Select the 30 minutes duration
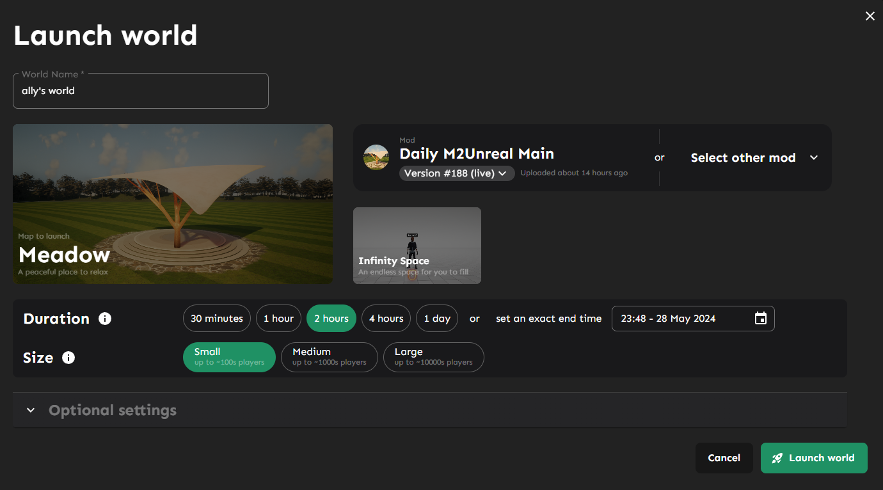883x490 pixels. point(217,319)
